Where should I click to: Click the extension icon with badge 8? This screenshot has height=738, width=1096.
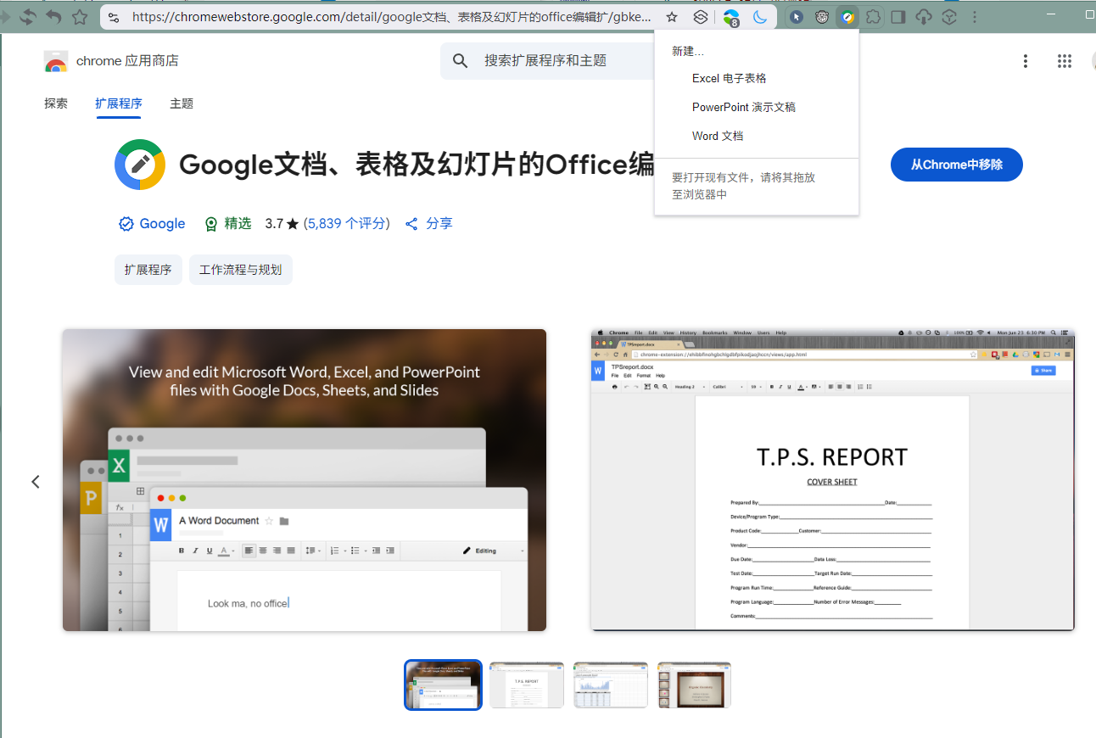point(731,18)
